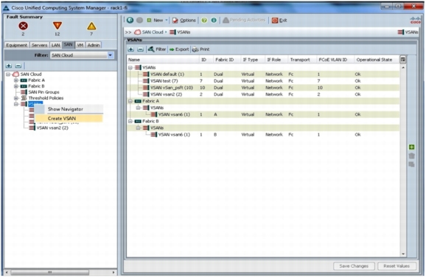Select VSAN vsan6 (1) under Fabric A
This screenshot has height=278, width=426.
[x=263, y=114]
